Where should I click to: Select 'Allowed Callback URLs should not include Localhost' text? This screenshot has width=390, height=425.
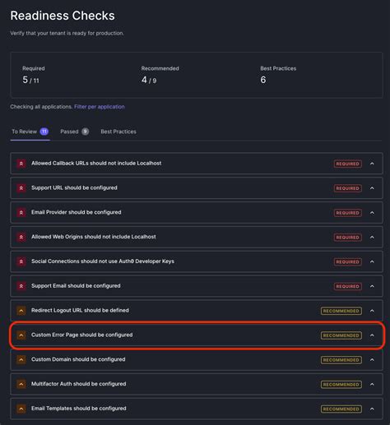point(96,164)
